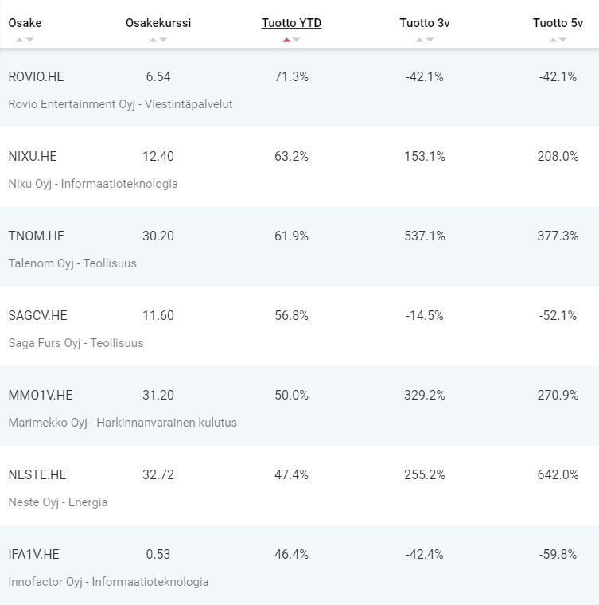Viewport: 599px width, 605px height.
Task: Click Tuotto 5v ascending sort arrow
Action: [x=553, y=39]
